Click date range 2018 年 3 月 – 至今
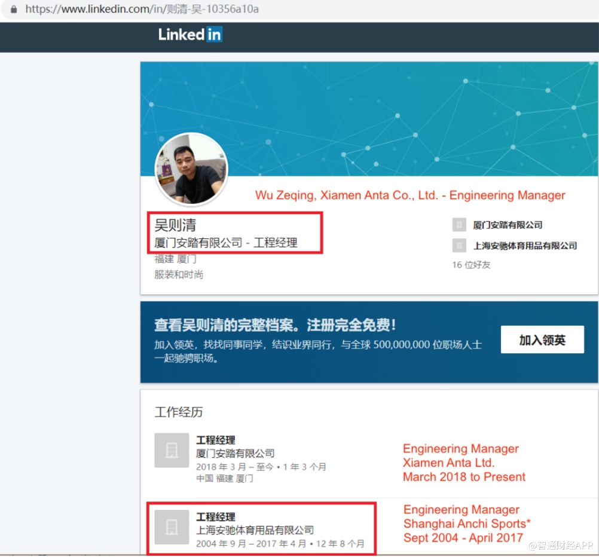This screenshot has width=599, height=557. [x=235, y=467]
